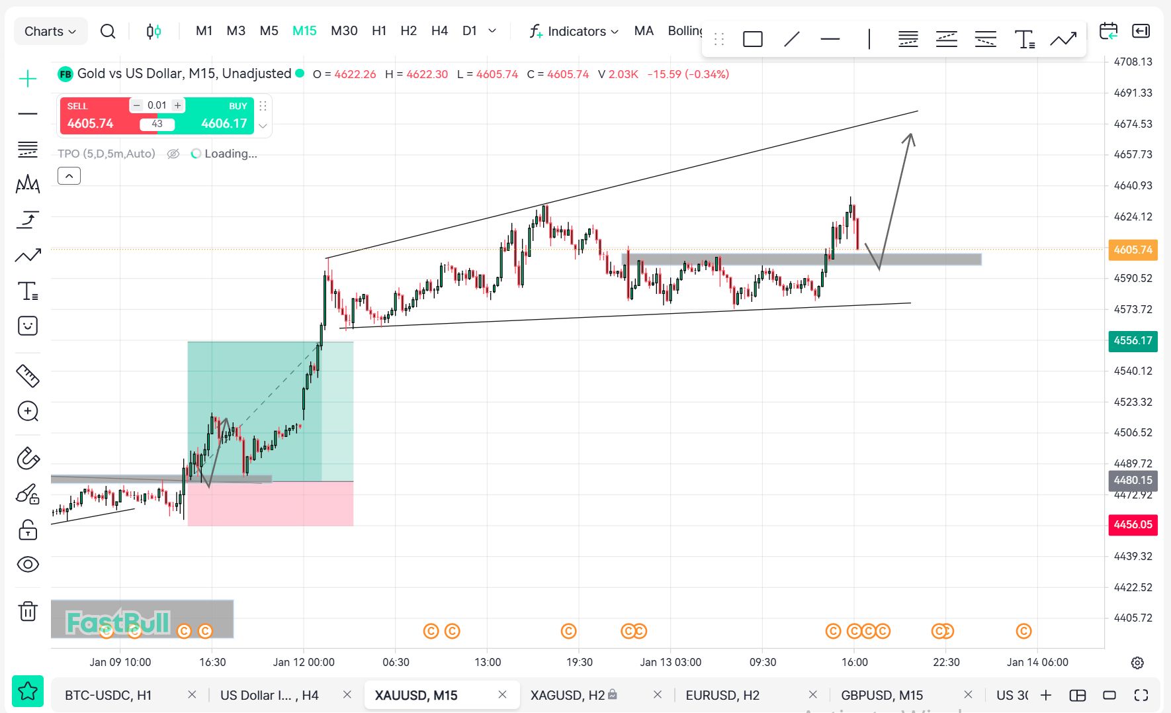Expand more timeframes chevron after D1
The image size is (1171, 713).
(x=492, y=30)
